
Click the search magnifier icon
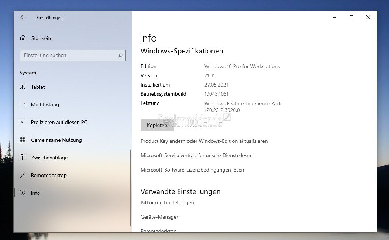(120, 56)
